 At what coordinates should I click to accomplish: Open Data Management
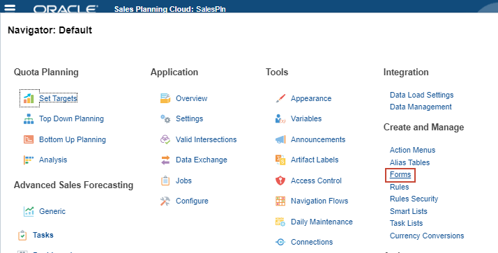click(x=421, y=107)
